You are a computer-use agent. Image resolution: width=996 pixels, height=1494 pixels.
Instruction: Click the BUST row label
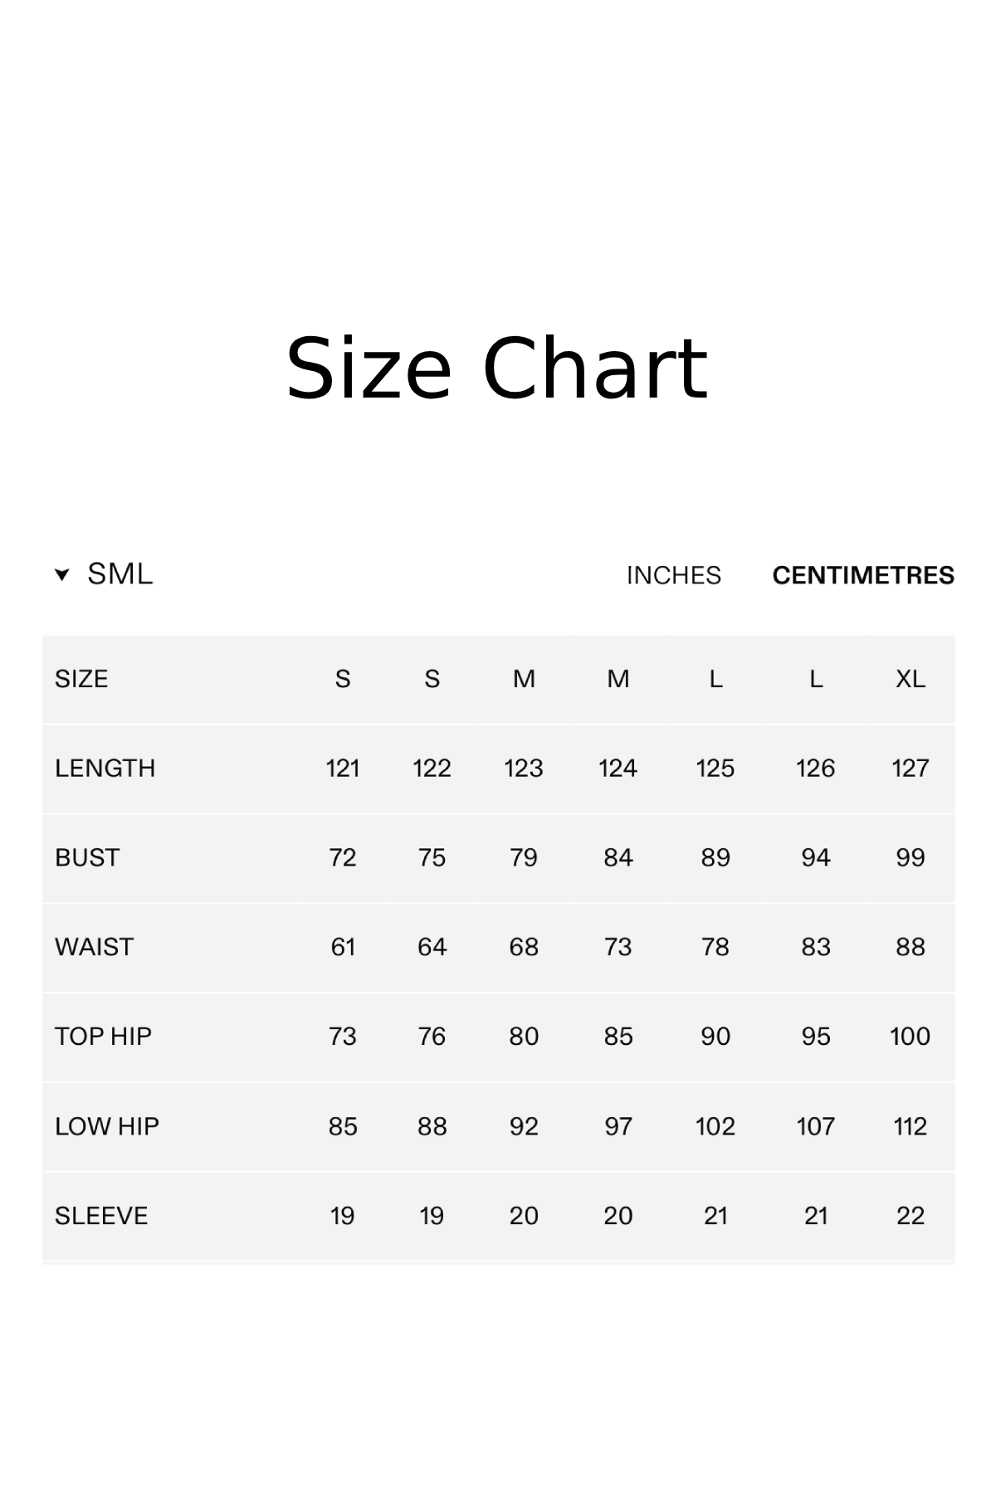point(87,857)
